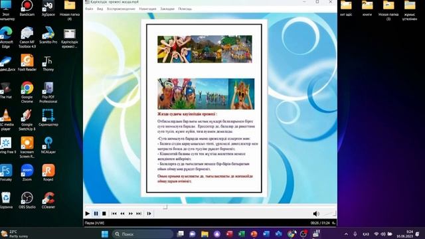
Task: Select the Bandicam desktop shortcut
Action: pos(27,9)
